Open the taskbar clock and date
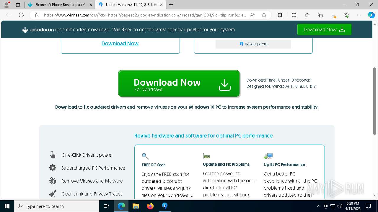 click(353, 206)
